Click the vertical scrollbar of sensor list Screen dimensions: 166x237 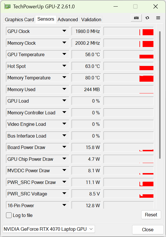160,95
